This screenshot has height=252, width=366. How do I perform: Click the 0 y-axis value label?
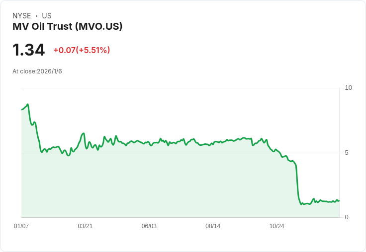pos(347,217)
